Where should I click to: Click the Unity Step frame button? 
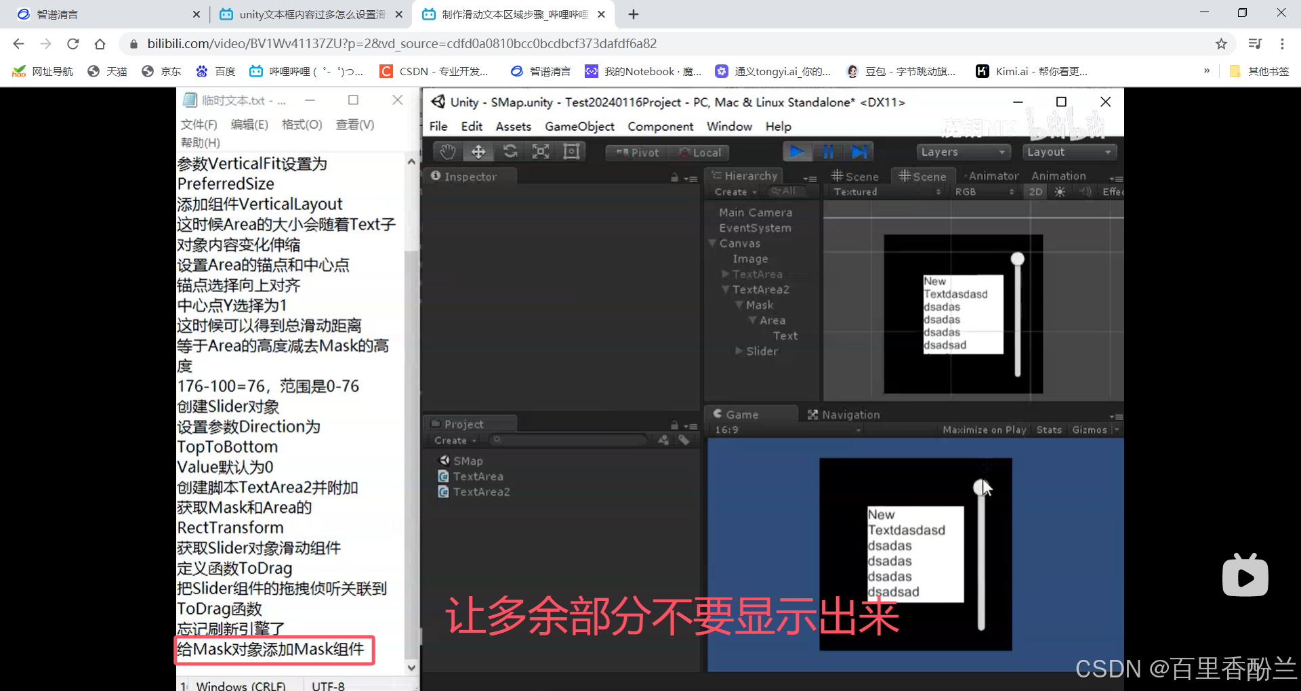pyautogui.click(x=859, y=152)
